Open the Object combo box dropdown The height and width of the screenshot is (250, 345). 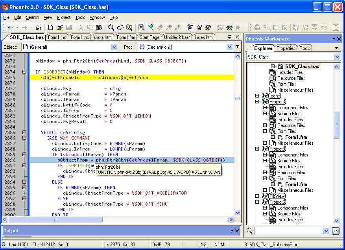pyautogui.click(x=114, y=47)
